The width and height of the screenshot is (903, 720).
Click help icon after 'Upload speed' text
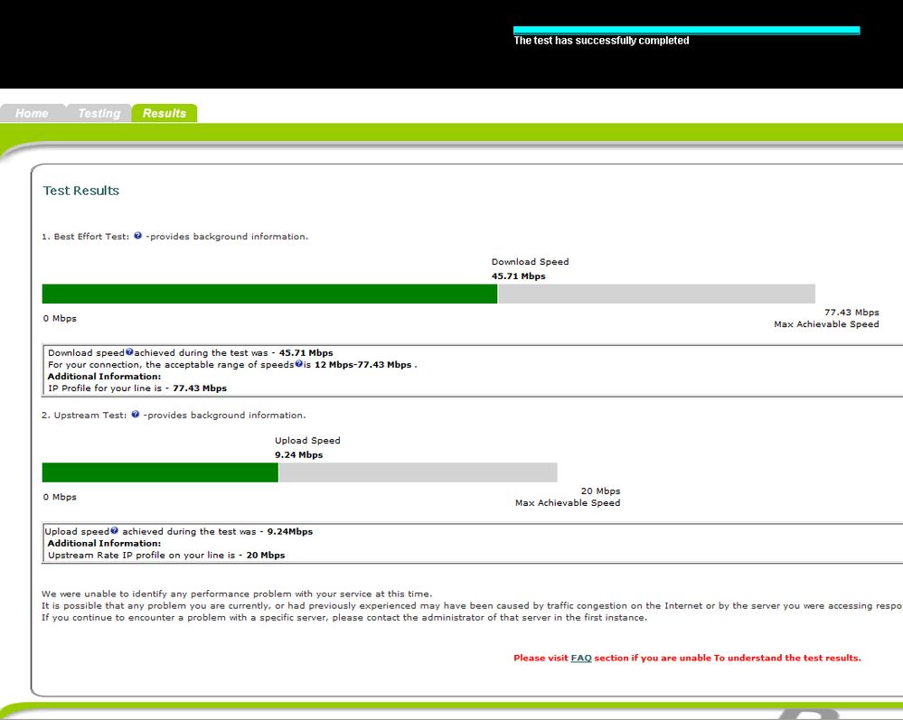[114, 530]
